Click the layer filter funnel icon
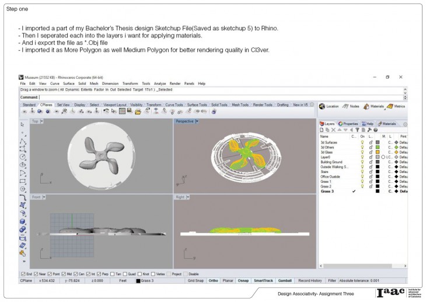 [x=357, y=130]
